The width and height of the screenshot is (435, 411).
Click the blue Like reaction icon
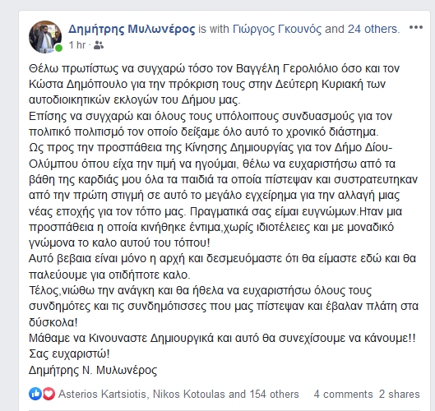click(35, 394)
